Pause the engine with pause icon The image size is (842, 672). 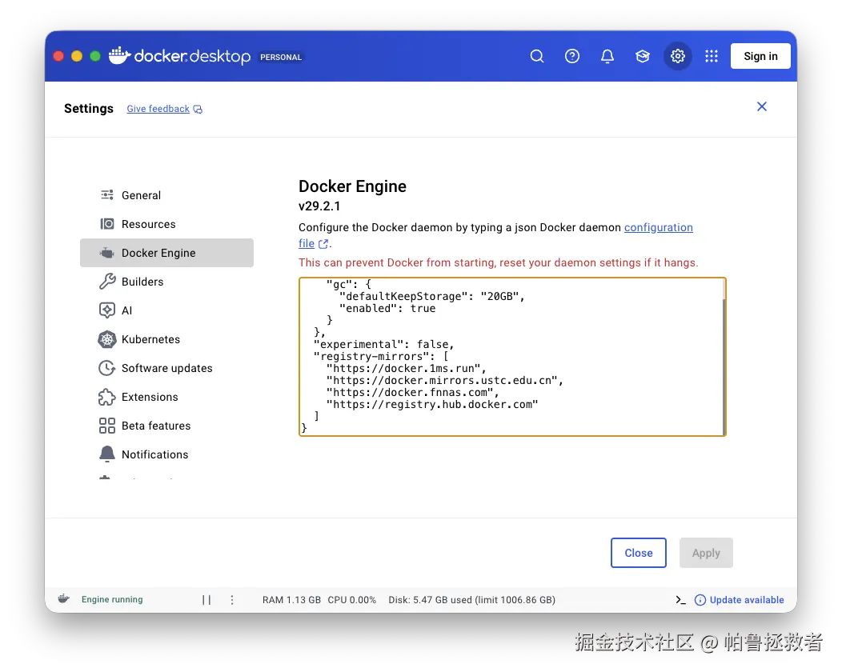click(x=206, y=599)
